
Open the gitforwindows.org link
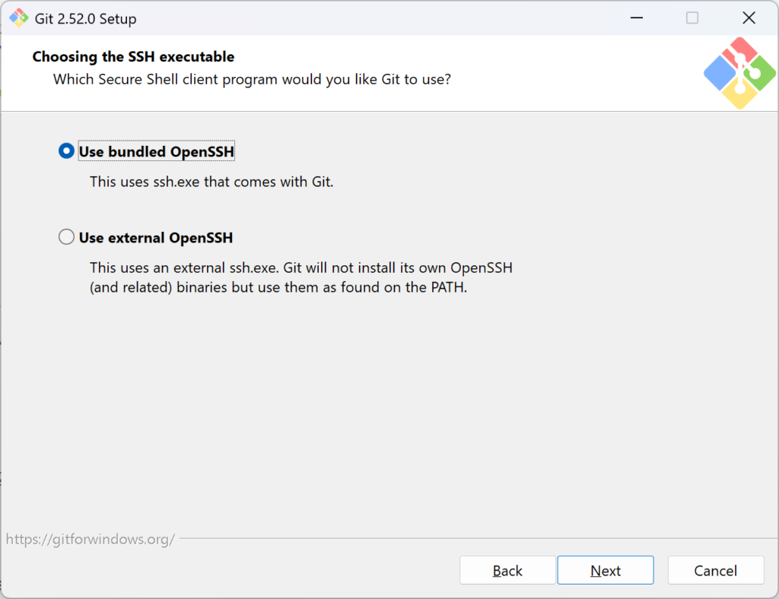(x=91, y=540)
